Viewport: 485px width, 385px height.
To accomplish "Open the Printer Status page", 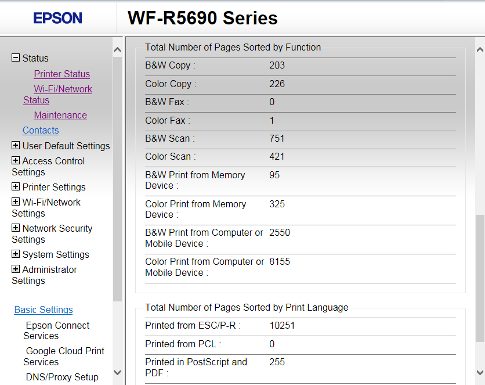I will [x=61, y=74].
